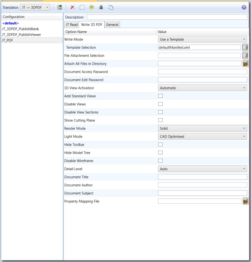Click the 'Translator:' label
Image resolution: width=251 pixels, height=262 pixels.
pyautogui.click(x=10, y=7)
